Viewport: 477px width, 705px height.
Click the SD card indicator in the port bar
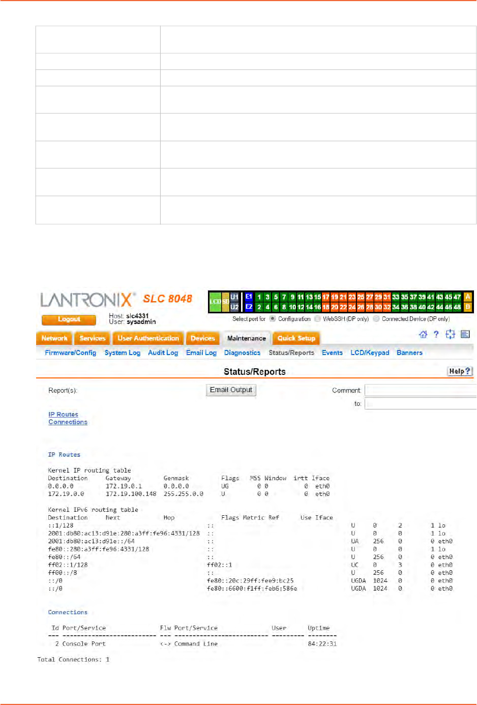click(x=225, y=302)
